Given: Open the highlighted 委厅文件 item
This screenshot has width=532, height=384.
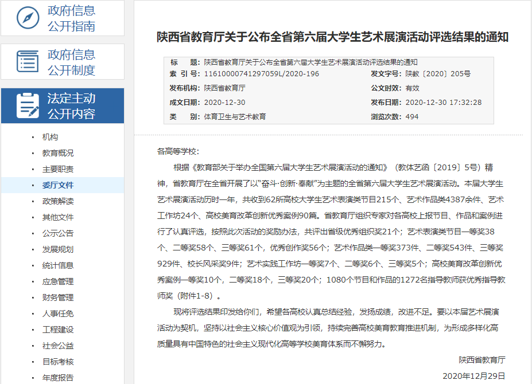Looking at the screenshot, I should (58, 185).
